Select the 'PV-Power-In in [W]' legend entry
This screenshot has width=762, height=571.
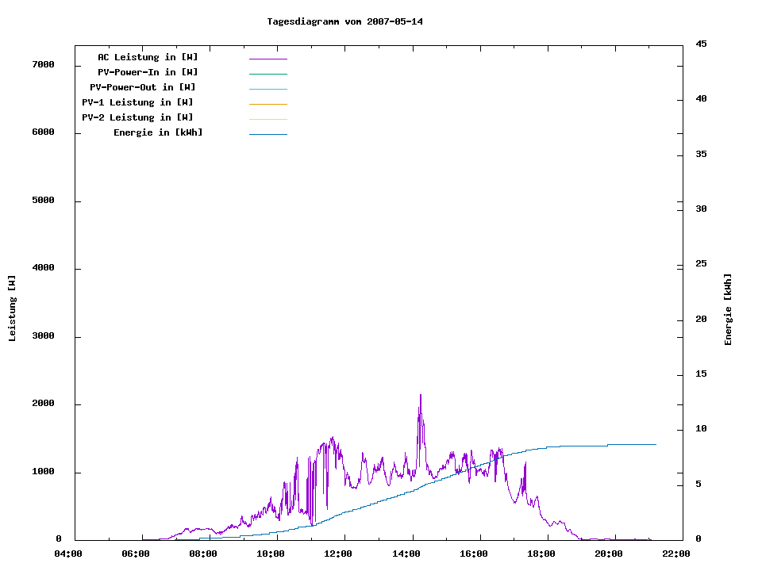click(x=148, y=72)
